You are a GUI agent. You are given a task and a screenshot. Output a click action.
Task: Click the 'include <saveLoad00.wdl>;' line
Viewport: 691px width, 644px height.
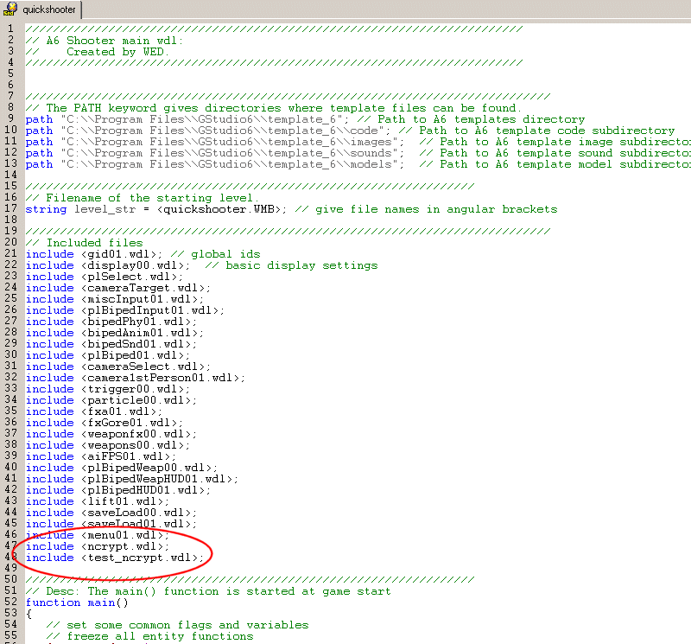pos(111,513)
